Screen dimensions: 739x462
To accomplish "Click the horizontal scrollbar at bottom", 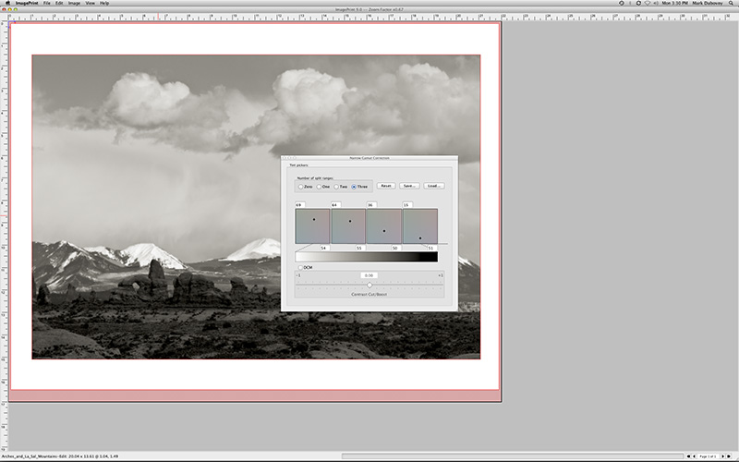I will [513, 456].
